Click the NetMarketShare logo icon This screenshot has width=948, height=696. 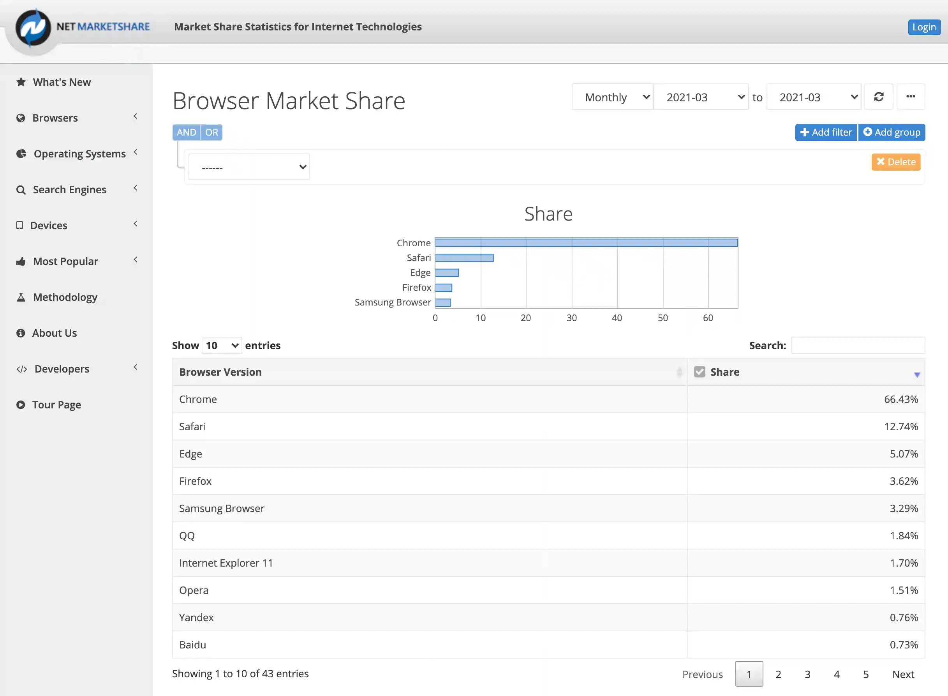[33, 28]
